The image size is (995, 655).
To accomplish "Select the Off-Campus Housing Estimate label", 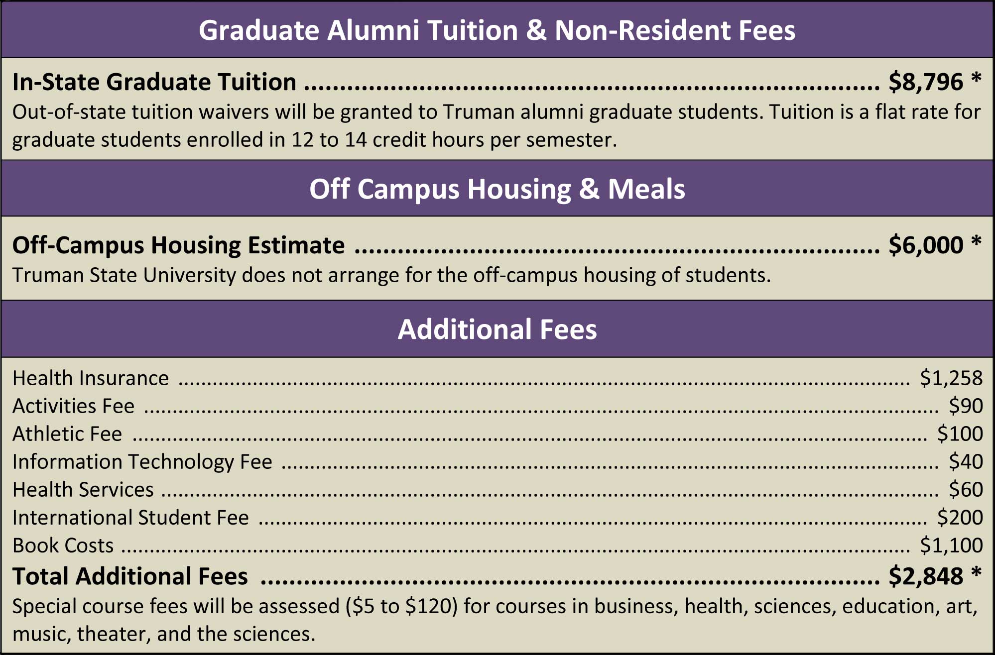I will 178,245.
